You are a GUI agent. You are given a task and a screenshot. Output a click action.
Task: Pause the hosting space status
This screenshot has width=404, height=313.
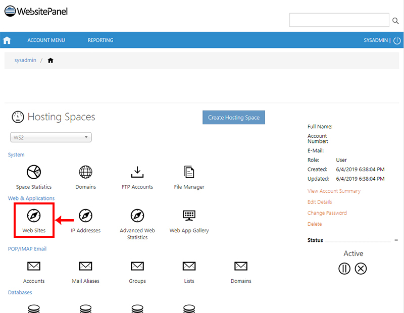point(344,269)
